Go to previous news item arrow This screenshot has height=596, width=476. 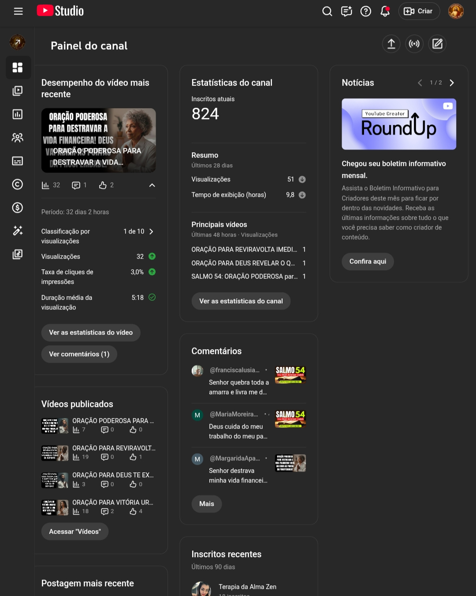tap(420, 83)
